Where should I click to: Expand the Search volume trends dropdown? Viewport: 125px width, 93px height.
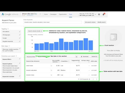pos(35,31)
